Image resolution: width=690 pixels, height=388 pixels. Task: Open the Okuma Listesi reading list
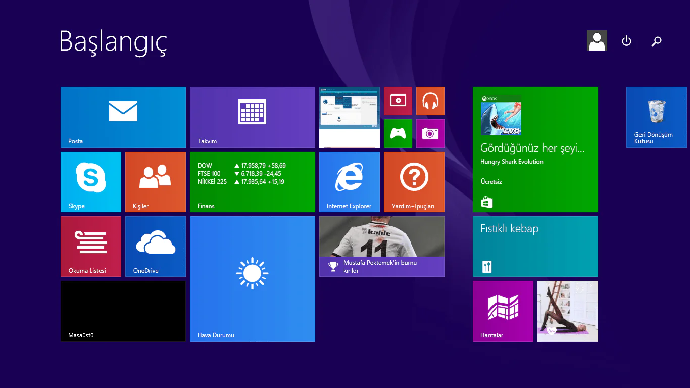[90, 247]
